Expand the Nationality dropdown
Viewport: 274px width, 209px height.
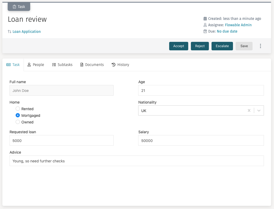point(259,110)
